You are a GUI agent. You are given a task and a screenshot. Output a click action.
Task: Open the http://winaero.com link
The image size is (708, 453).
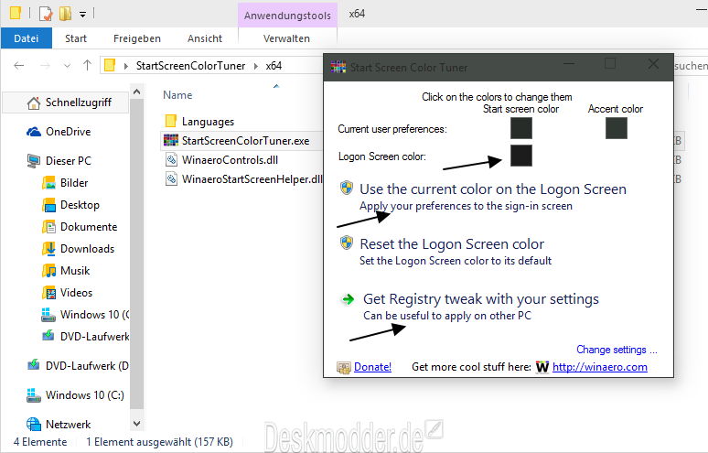[600, 367]
